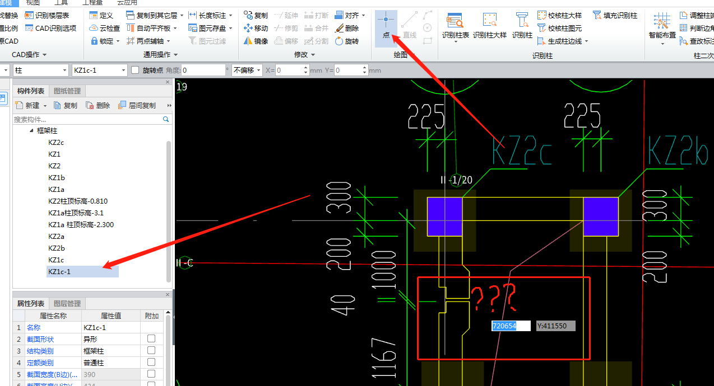Switch to 云应用 ribbon tab
Screen dimensions: 714x386
pos(126,3)
